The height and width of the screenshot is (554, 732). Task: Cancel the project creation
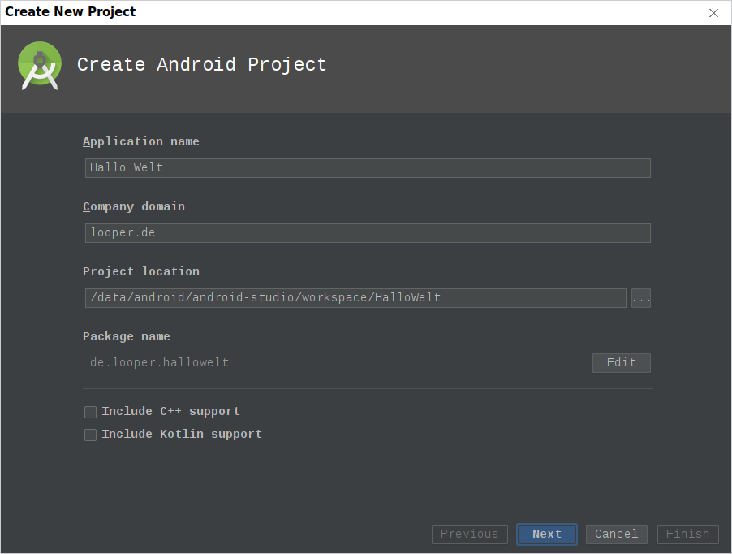617,535
